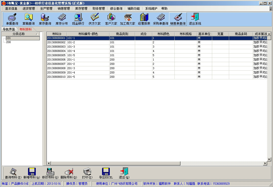Click 成份 column header
Screen dimensions: 273x187
coord(143,34)
